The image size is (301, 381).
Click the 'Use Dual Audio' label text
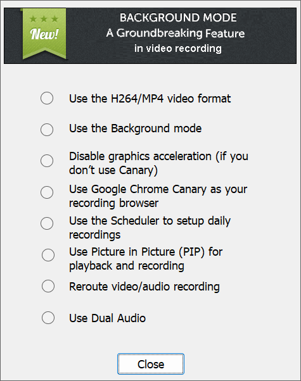coord(107,318)
